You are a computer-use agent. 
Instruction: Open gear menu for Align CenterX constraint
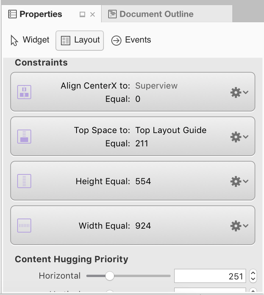pos(239,92)
